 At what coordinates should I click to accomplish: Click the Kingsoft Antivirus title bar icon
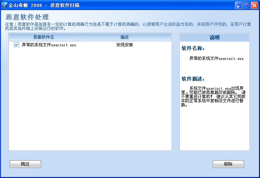4,5
